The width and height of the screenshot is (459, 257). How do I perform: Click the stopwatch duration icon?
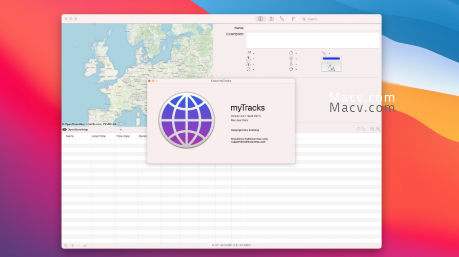click(291, 53)
